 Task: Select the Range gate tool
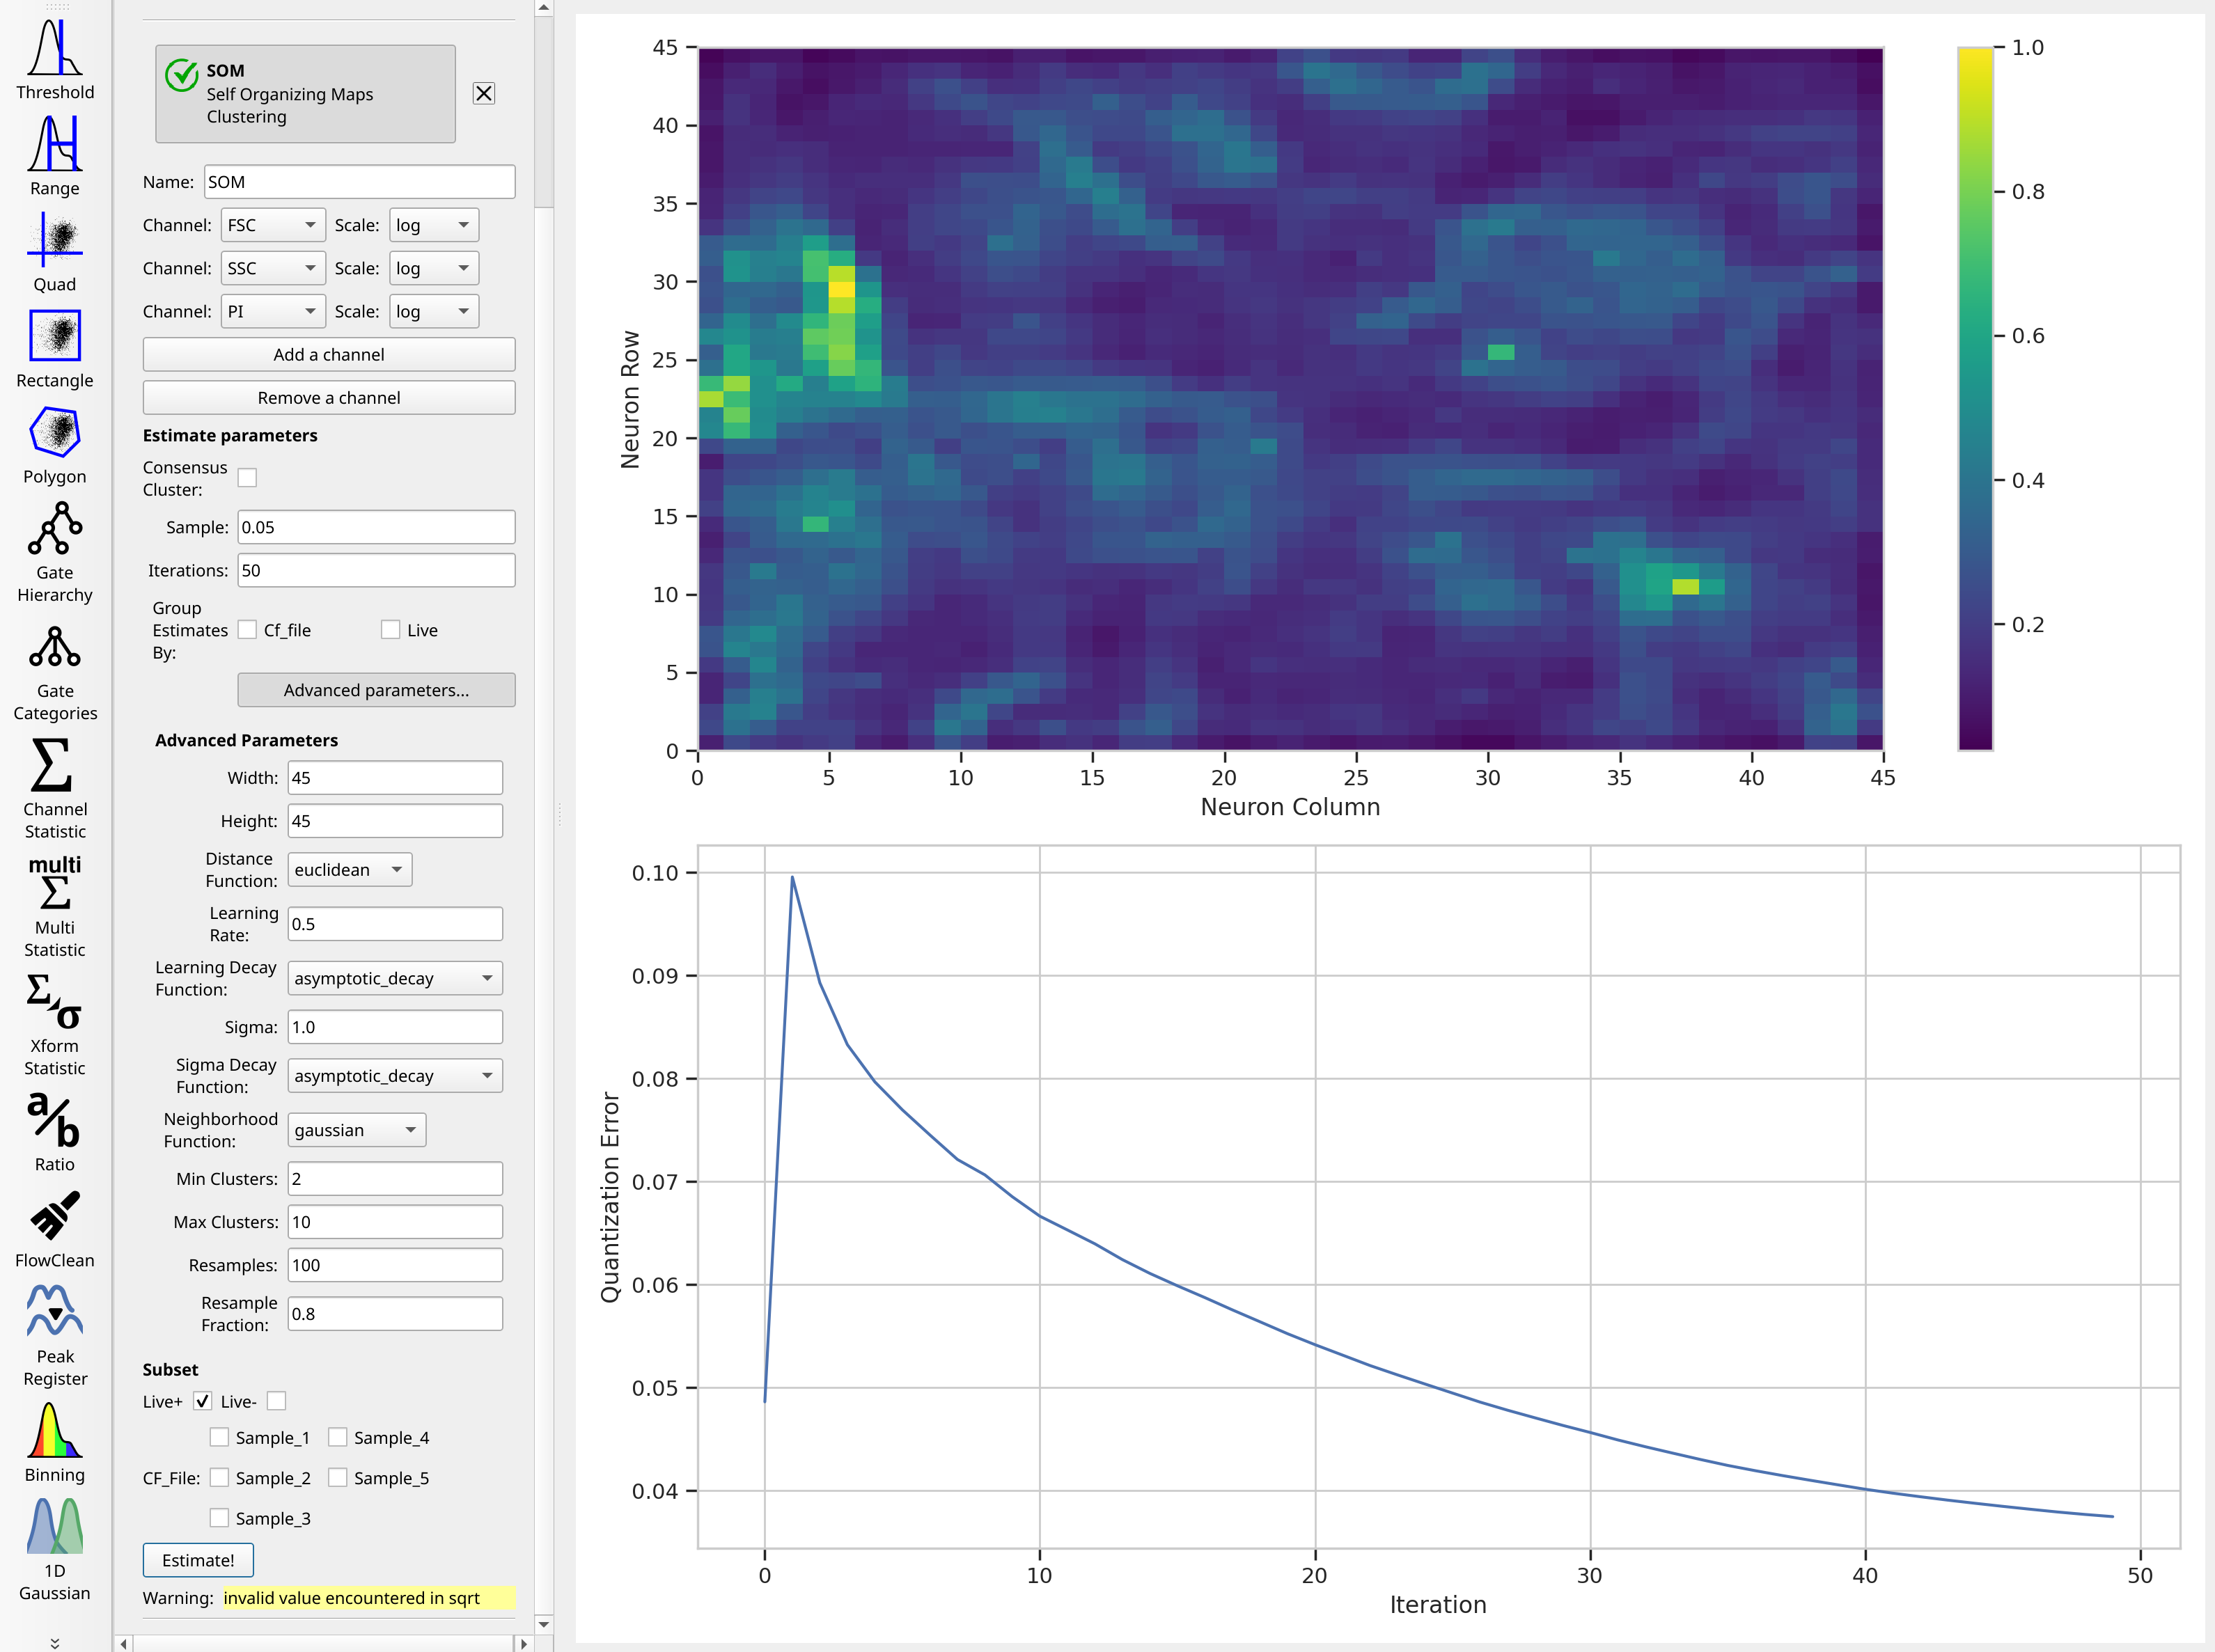point(55,155)
